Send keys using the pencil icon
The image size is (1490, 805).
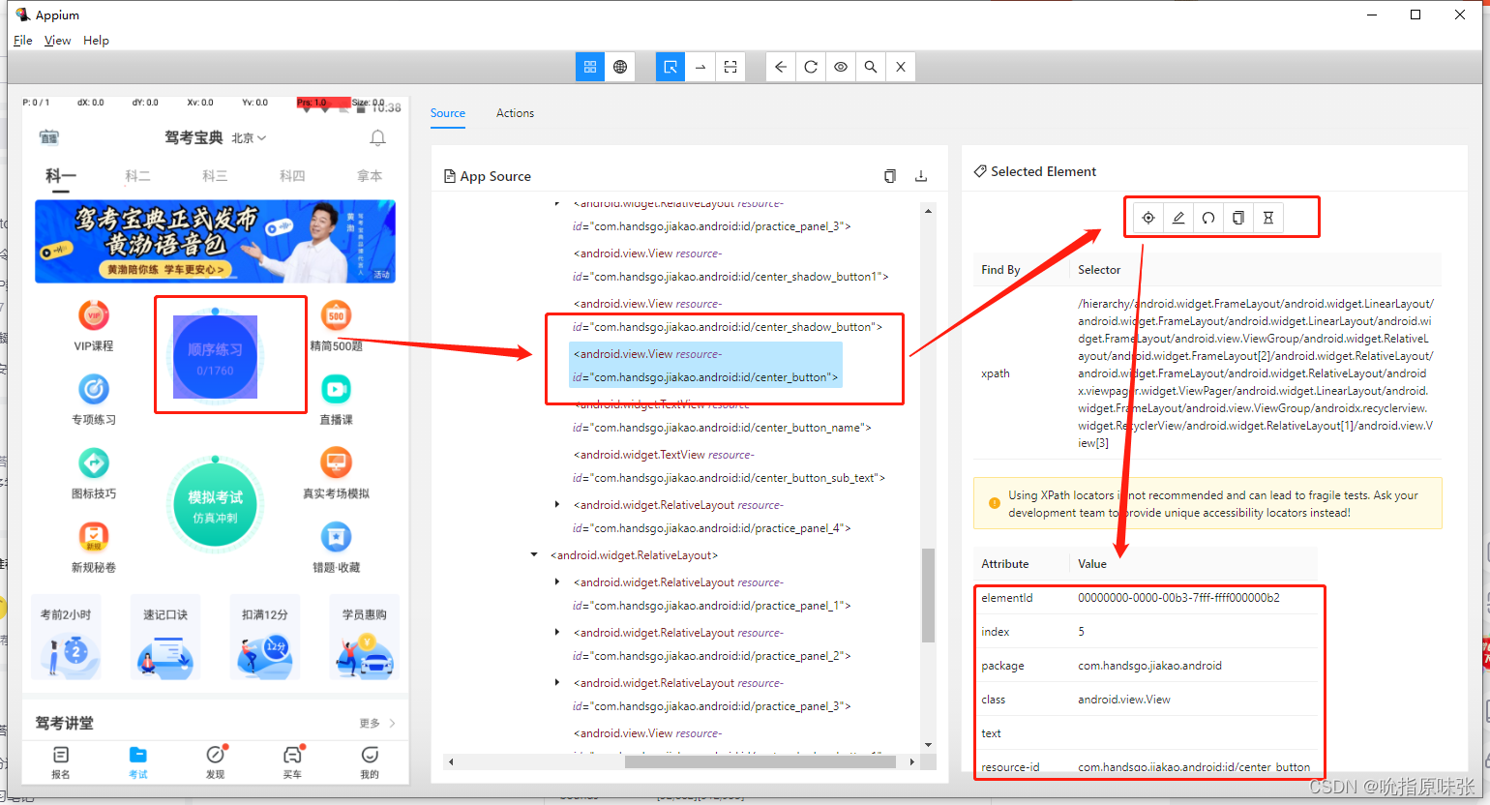[1178, 218]
